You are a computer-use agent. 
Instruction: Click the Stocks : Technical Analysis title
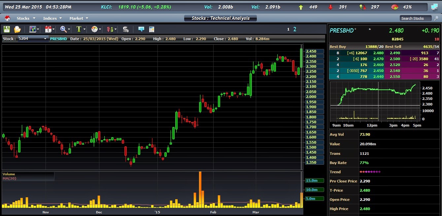[x=221, y=18]
